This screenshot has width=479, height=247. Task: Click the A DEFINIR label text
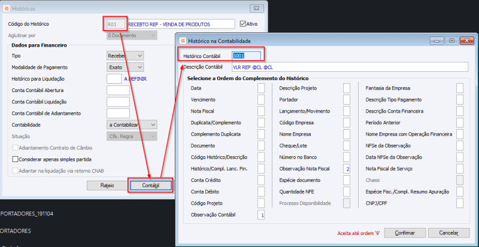click(x=136, y=79)
